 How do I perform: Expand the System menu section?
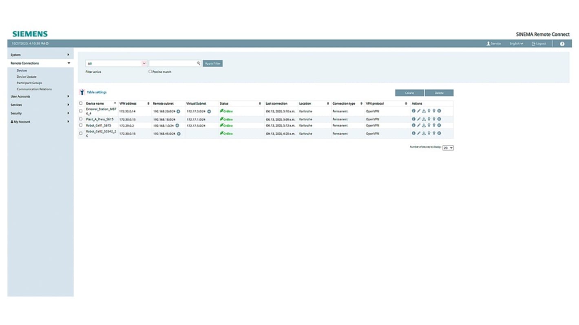click(40, 55)
